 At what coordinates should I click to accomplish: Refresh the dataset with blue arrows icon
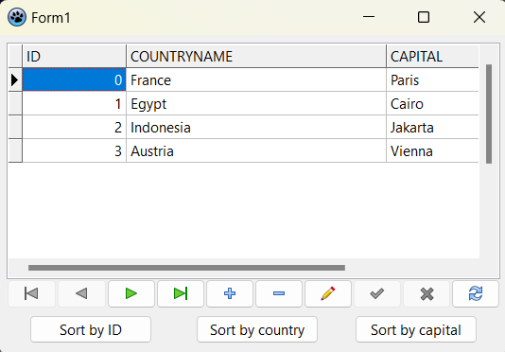(x=476, y=293)
